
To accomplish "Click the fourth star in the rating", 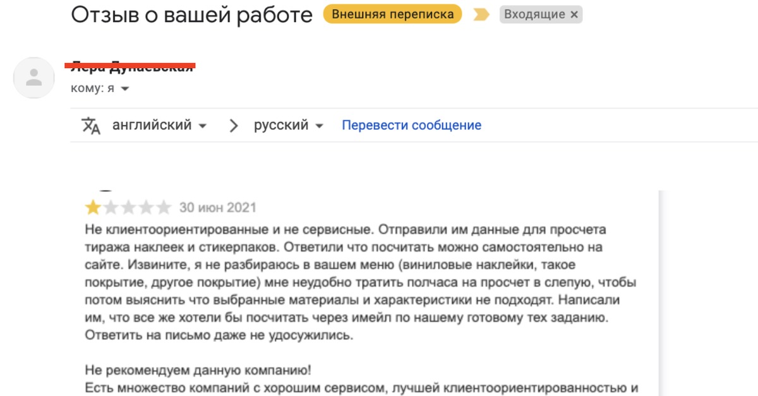I will pos(146,207).
